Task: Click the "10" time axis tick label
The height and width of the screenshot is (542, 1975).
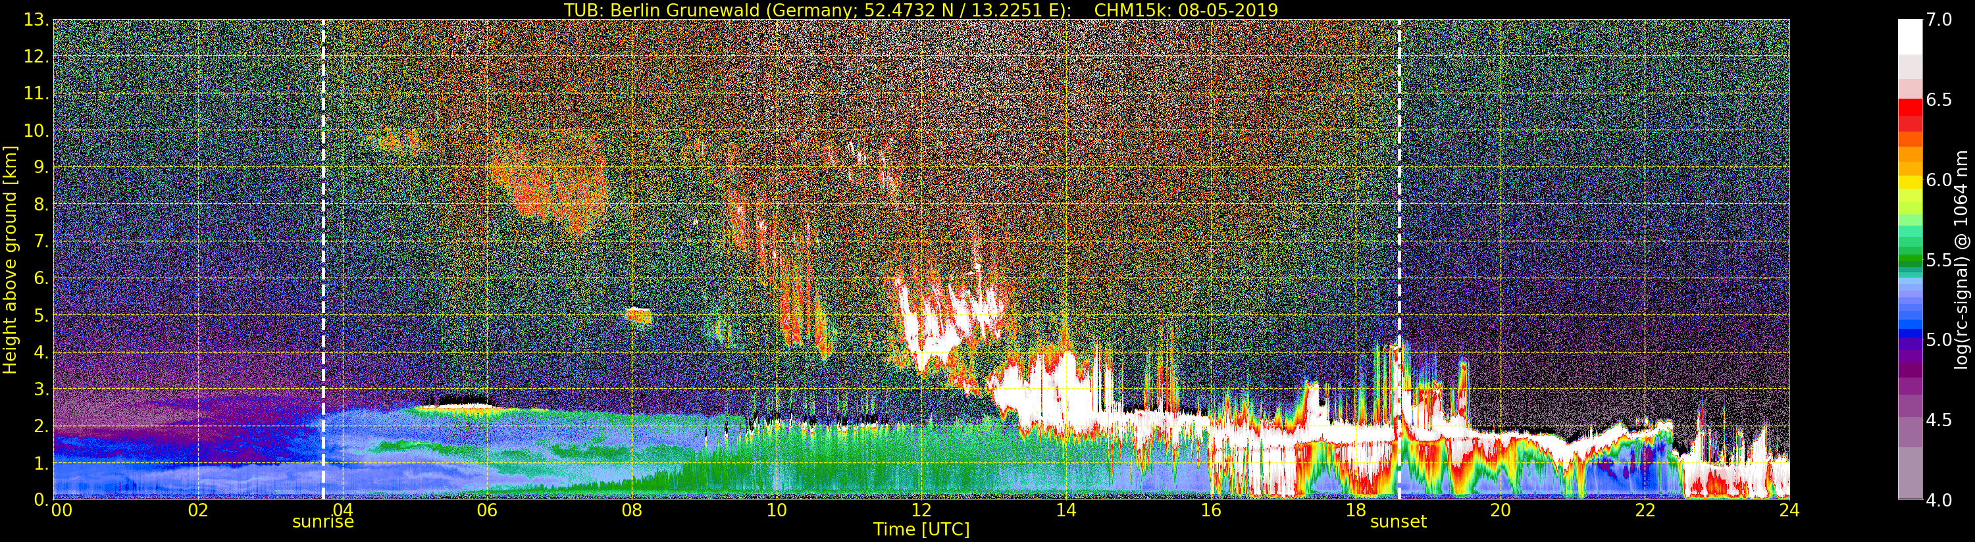Action: 777,510
